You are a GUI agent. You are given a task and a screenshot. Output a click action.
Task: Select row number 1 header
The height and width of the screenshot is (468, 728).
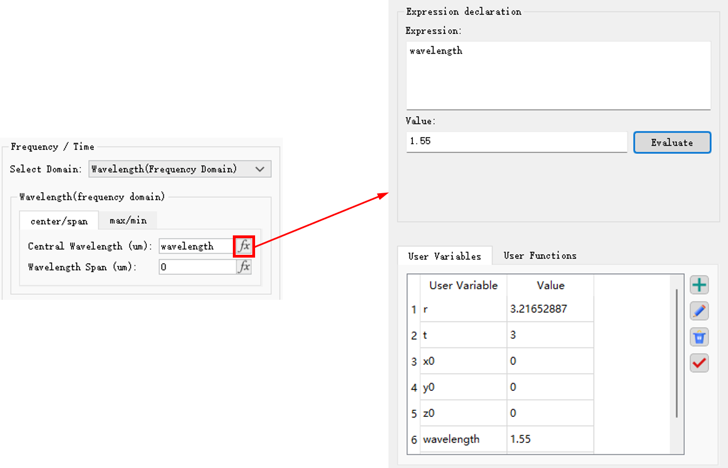413,309
